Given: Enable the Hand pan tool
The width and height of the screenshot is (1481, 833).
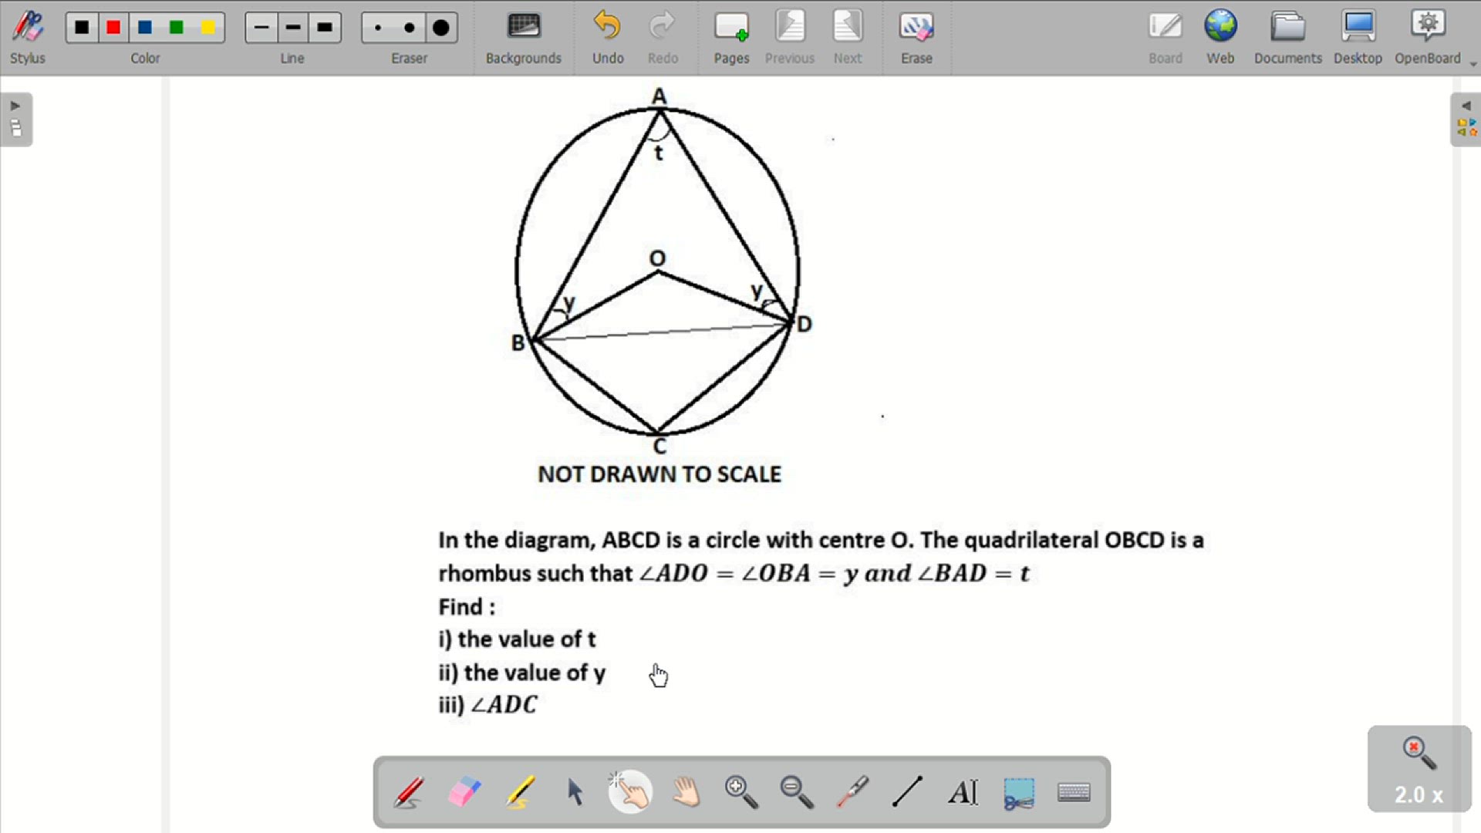Looking at the screenshot, I should click(686, 791).
